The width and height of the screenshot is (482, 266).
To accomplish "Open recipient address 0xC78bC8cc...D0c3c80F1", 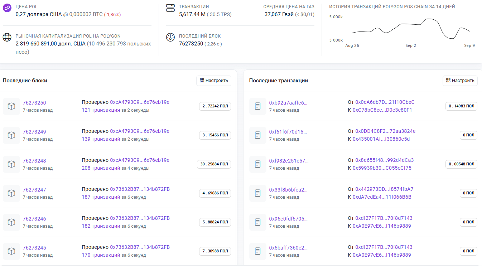I will click(382, 110).
